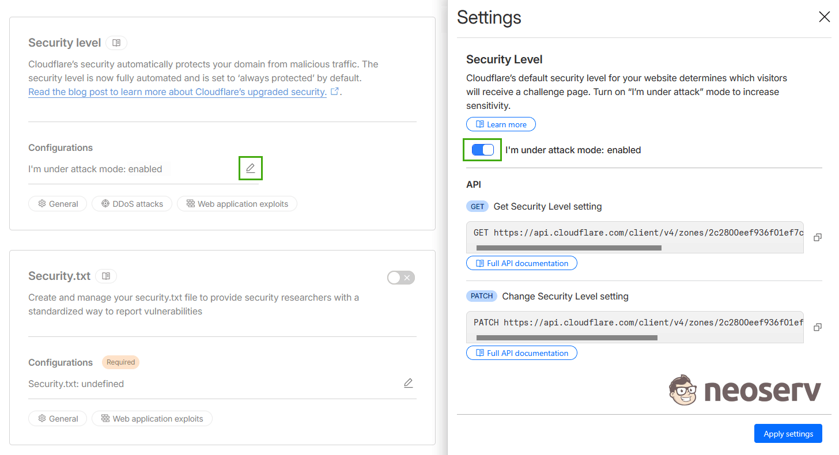Copy the PATCH API request URL
Screen dimensions: 839x455
click(x=817, y=327)
